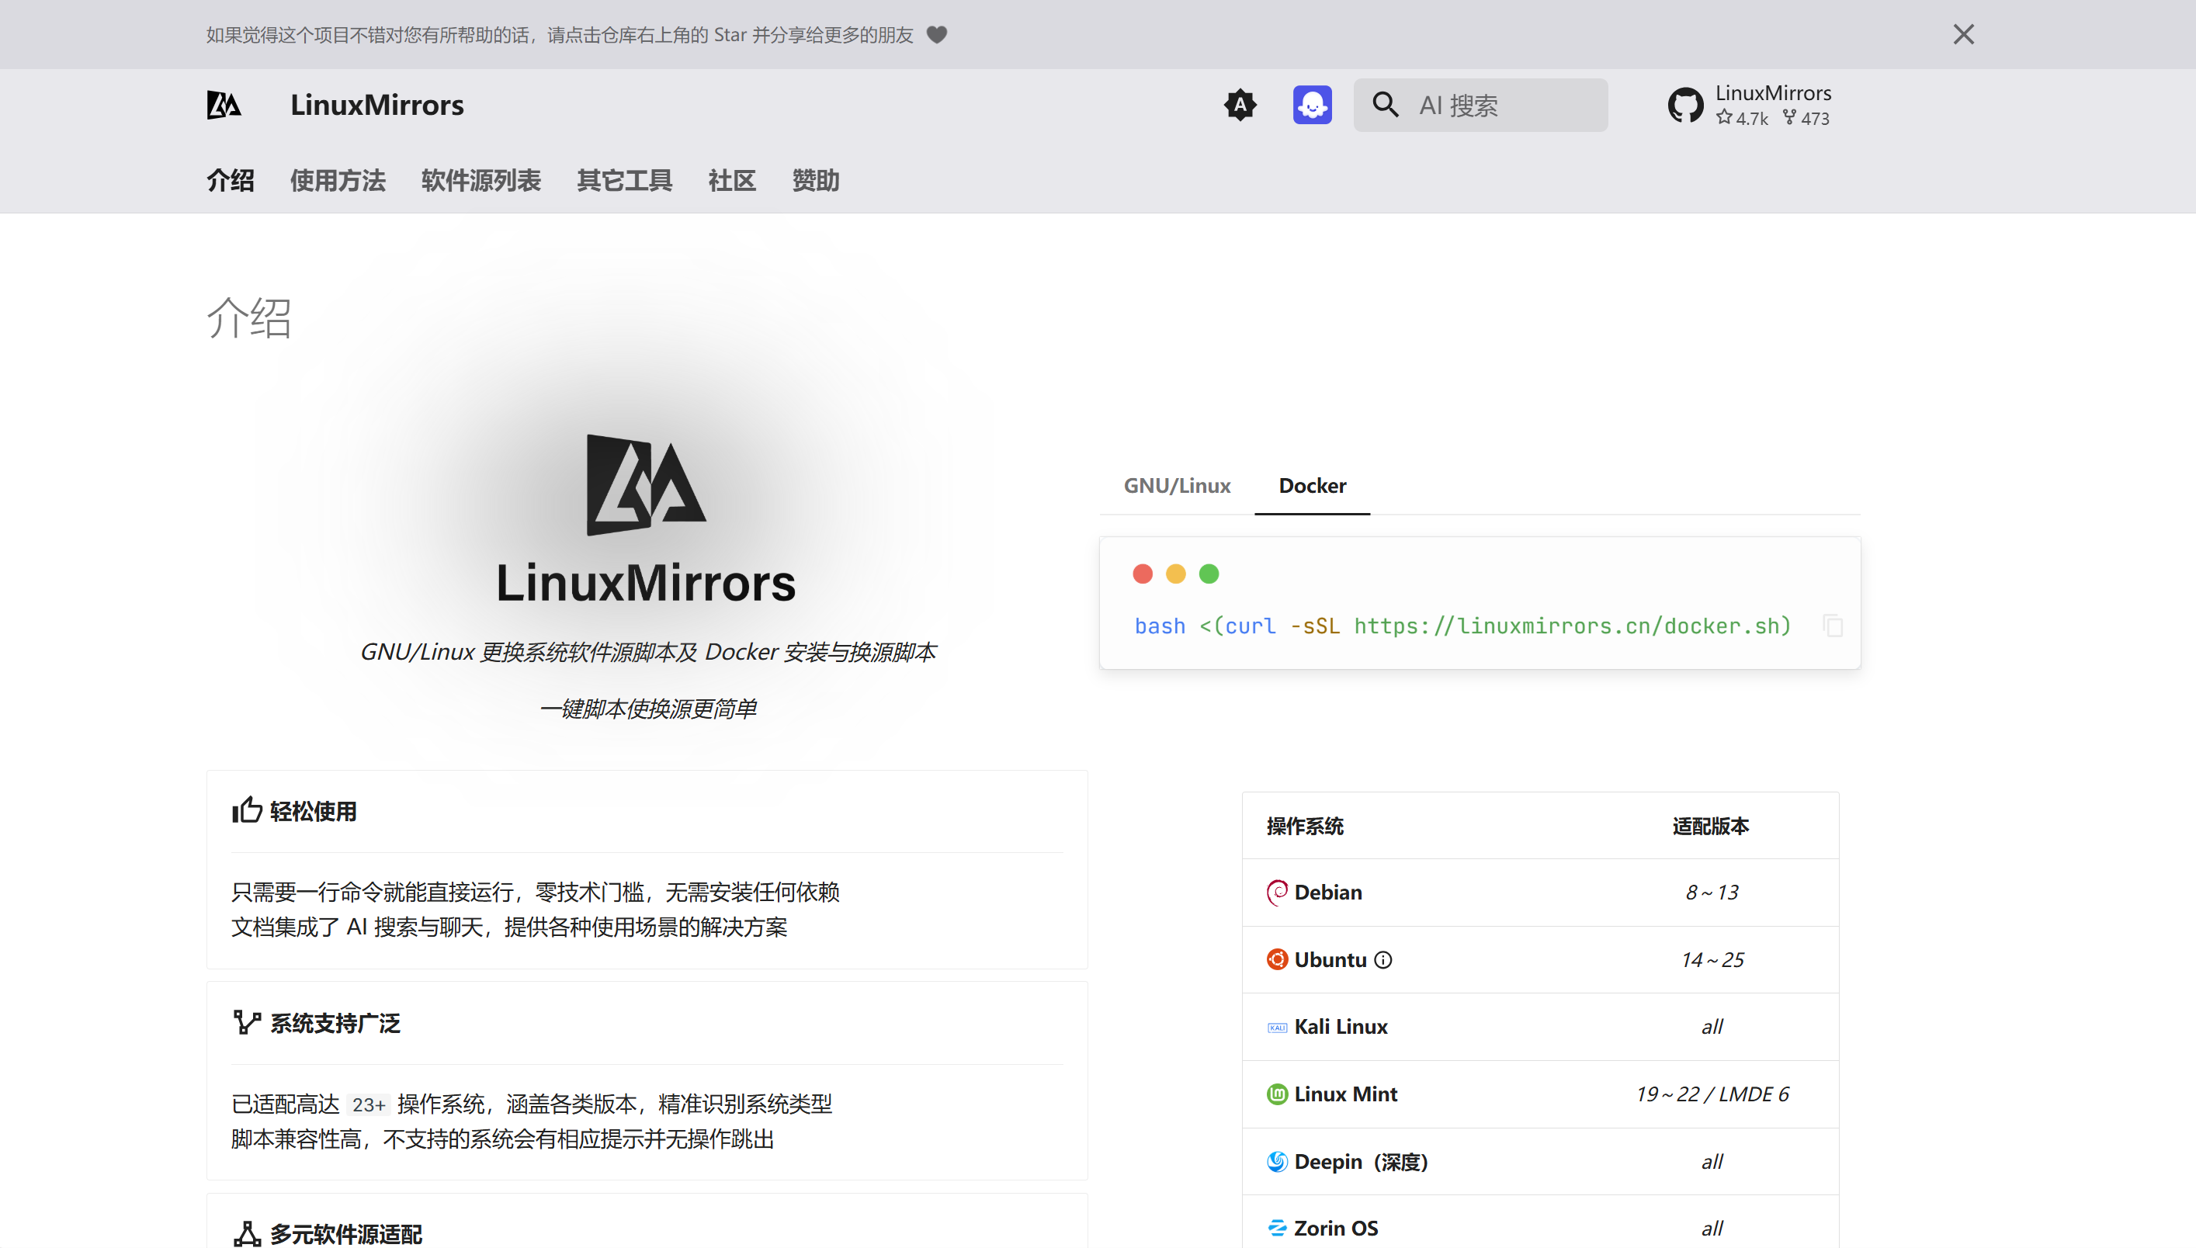2196x1248 pixels.
Task: Open the 使用方法 navigation tab
Action: click(x=338, y=180)
